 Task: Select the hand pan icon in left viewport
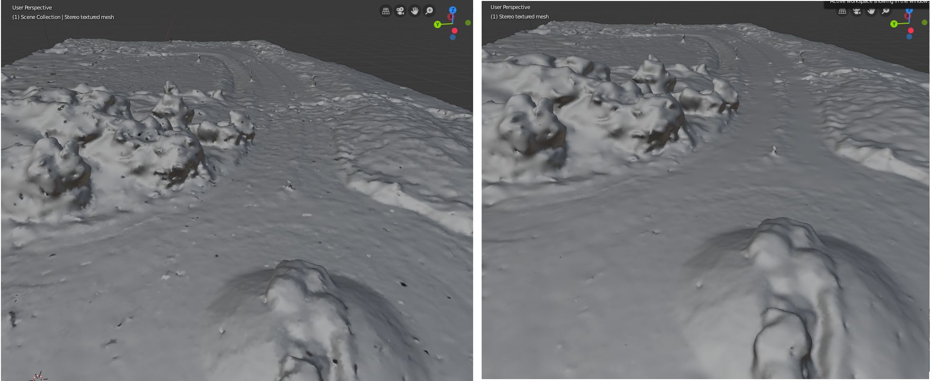pyautogui.click(x=415, y=11)
